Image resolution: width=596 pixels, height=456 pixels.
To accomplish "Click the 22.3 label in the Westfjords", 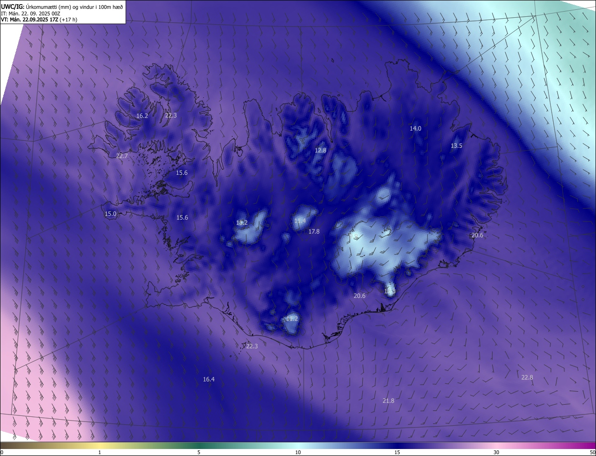I will pyautogui.click(x=171, y=116).
